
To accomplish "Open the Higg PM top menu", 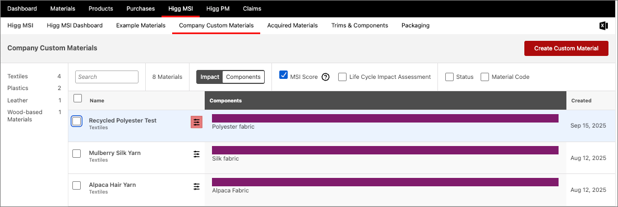I will tap(218, 8).
